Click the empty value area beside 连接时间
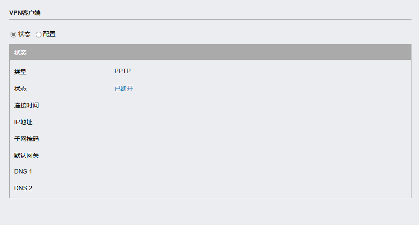 point(262,105)
